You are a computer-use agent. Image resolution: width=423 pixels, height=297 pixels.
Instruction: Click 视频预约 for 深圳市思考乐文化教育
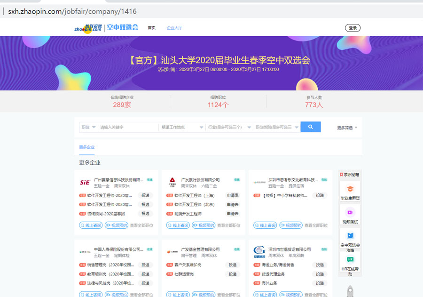coord(291,225)
